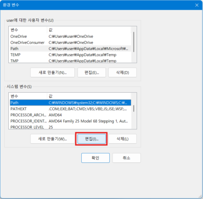Select Path row in user variables
The width and height of the screenshot is (203, 199).
71,48
